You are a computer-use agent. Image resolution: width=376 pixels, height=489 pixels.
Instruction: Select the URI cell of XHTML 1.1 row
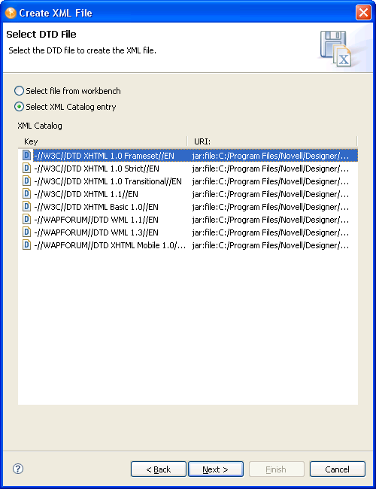(271, 194)
